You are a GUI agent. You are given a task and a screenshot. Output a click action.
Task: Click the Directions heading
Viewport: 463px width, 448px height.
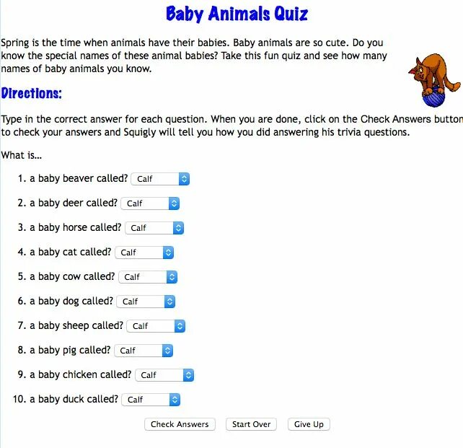(x=32, y=94)
